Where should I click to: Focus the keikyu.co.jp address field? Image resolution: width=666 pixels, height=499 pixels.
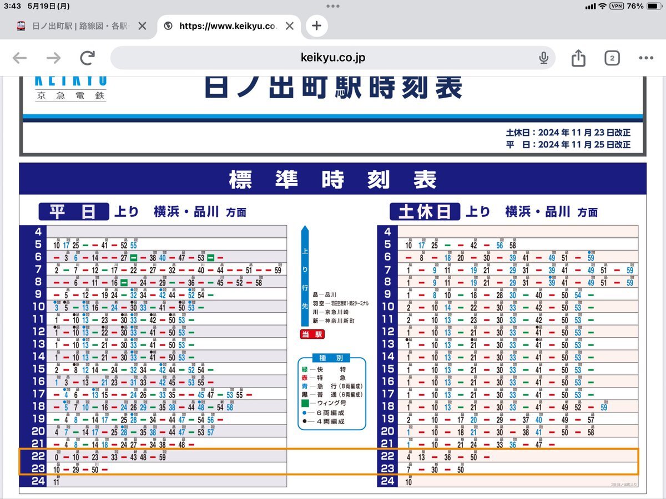click(x=333, y=58)
